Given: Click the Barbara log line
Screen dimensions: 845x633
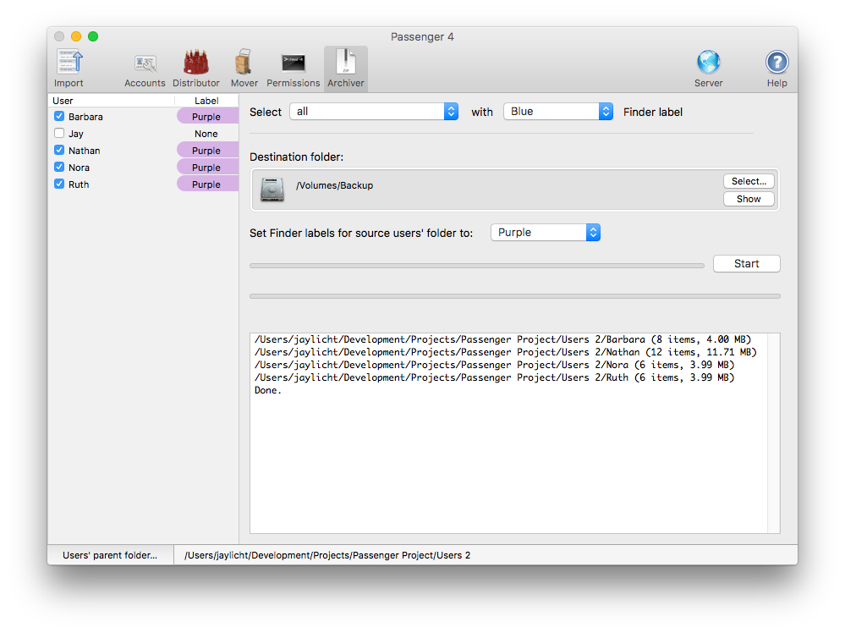Looking at the screenshot, I should click(502, 339).
